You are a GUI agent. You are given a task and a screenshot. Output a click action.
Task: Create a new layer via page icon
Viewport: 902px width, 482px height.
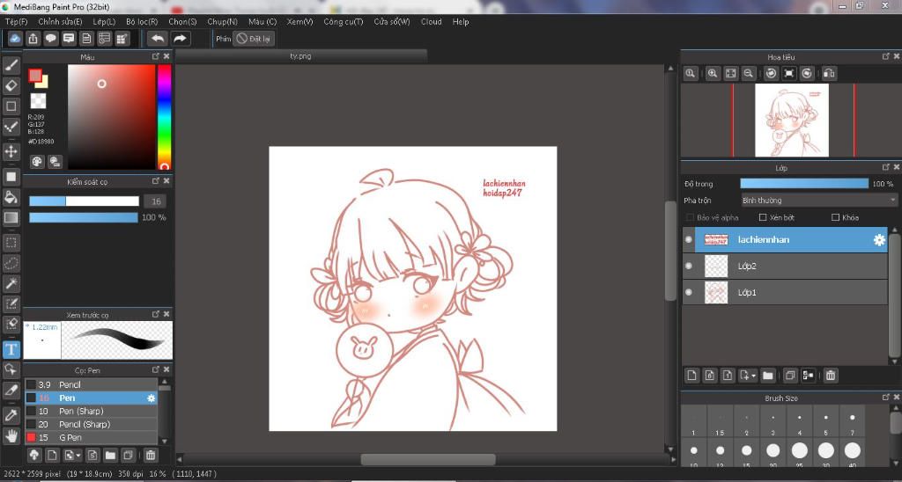pos(692,376)
